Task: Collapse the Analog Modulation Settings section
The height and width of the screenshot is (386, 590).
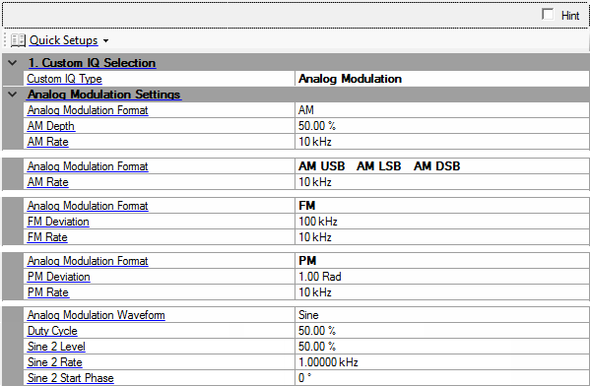Action: 13,95
